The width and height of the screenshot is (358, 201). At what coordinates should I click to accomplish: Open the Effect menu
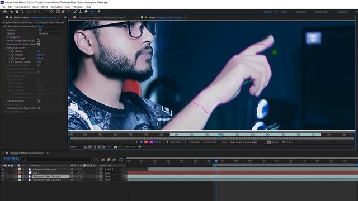(x=45, y=7)
